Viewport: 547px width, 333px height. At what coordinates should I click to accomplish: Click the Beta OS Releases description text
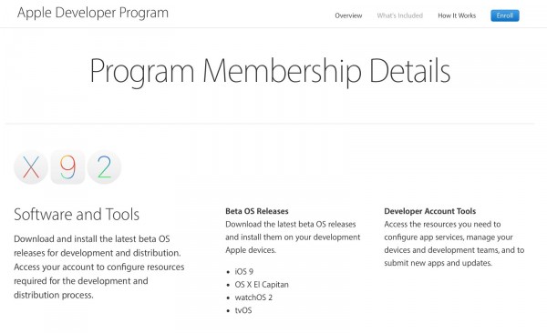pyautogui.click(x=293, y=237)
